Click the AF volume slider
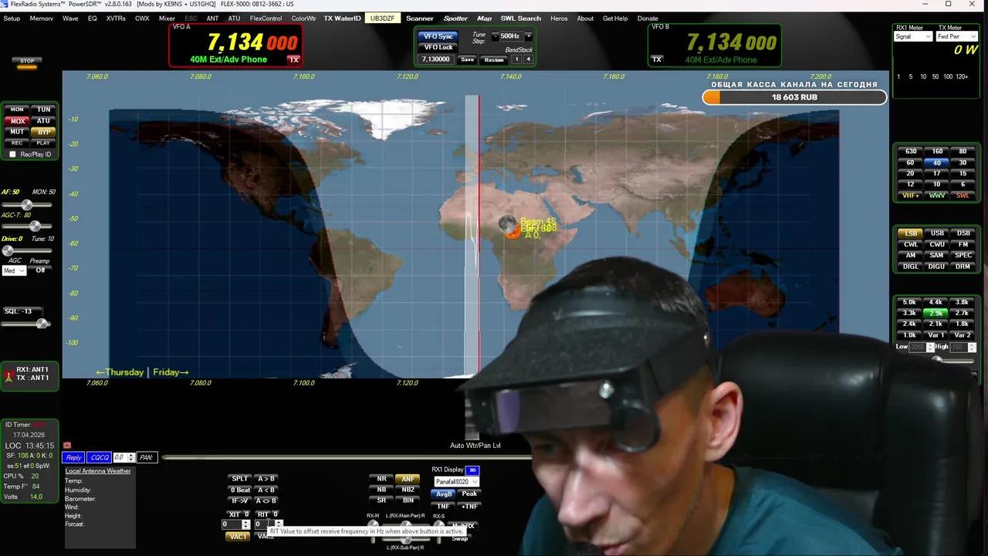 (x=27, y=205)
